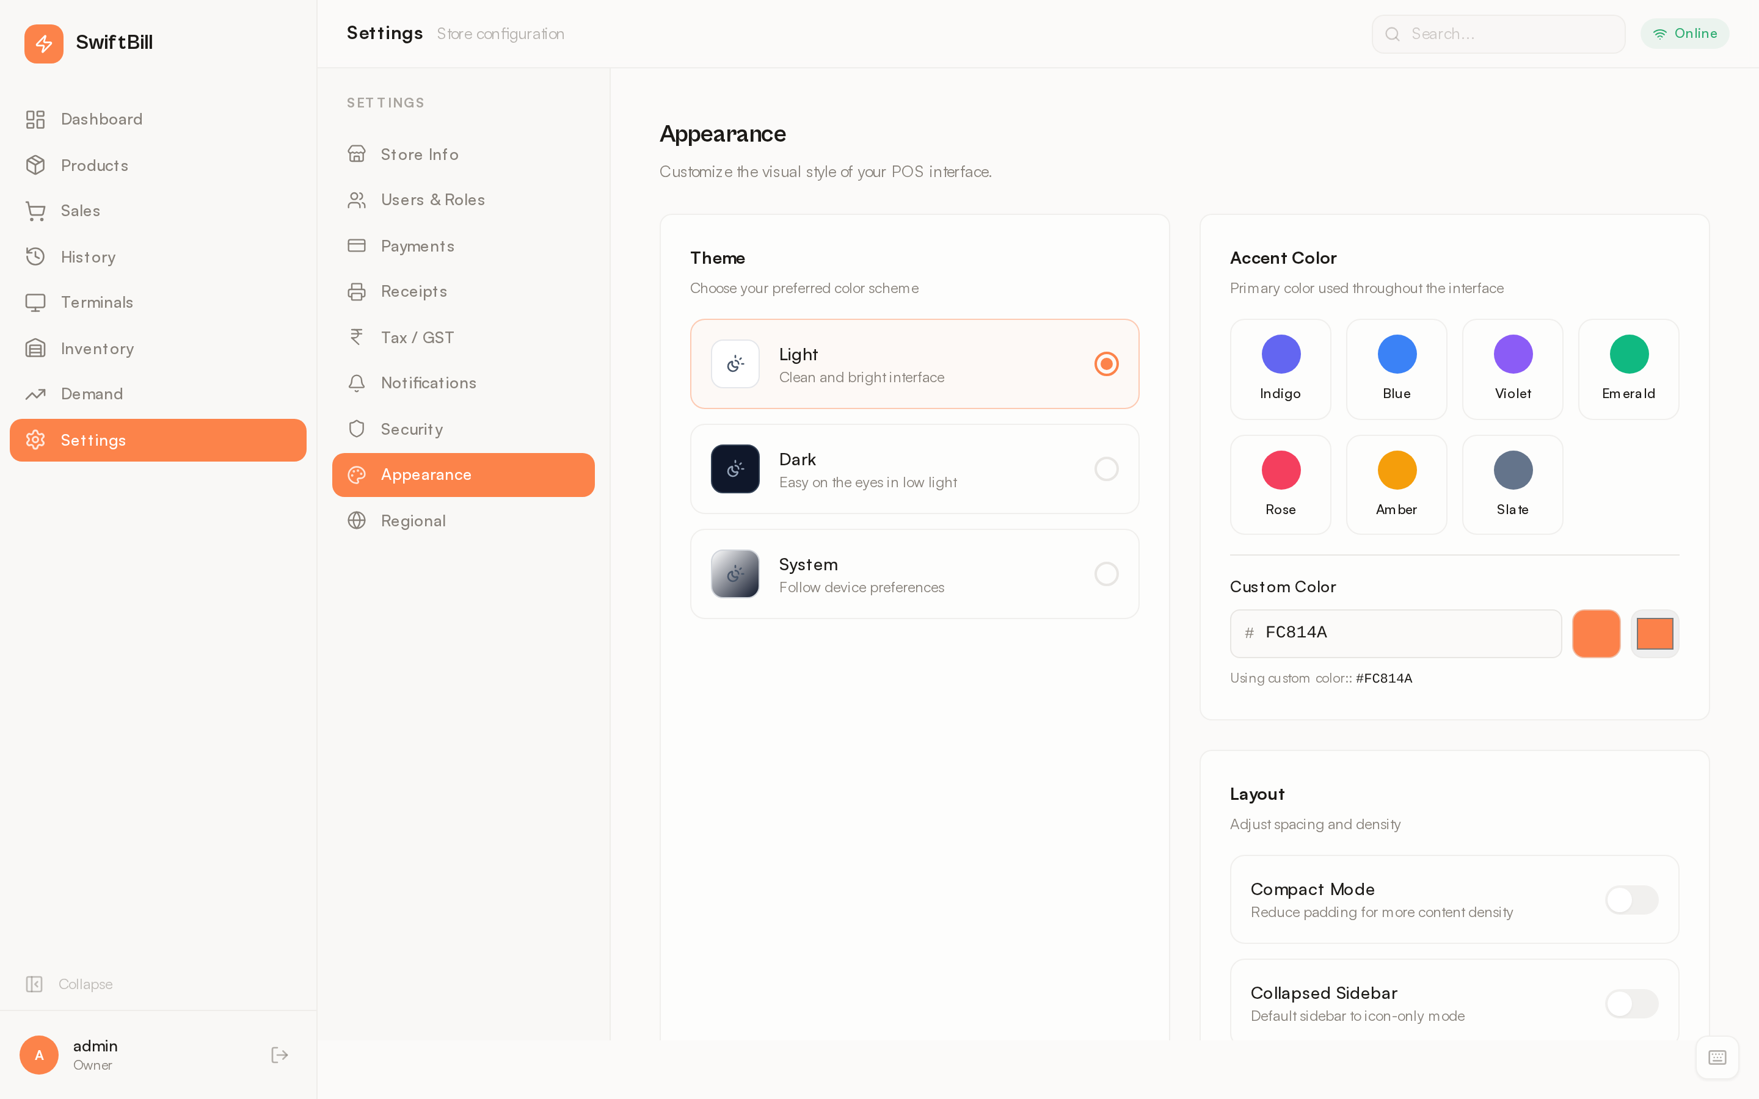Open Receipts settings section
This screenshot has height=1099, width=1759.
click(463, 291)
